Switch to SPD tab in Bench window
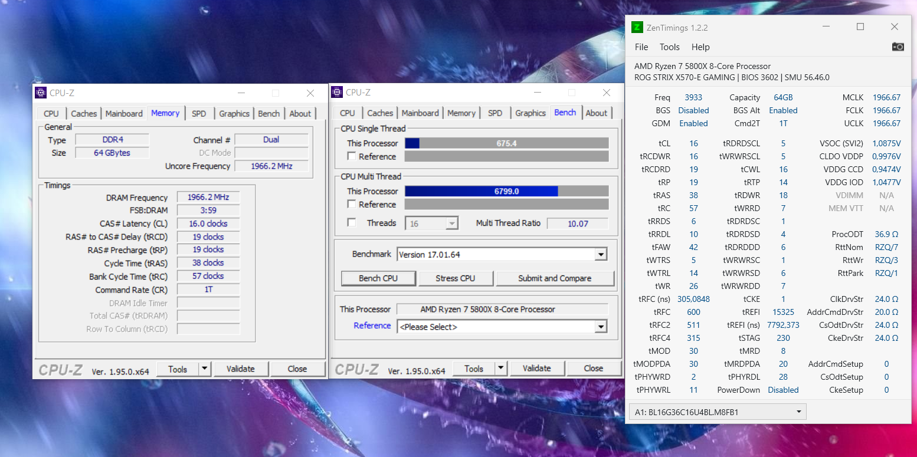This screenshot has width=917, height=457. click(495, 113)
